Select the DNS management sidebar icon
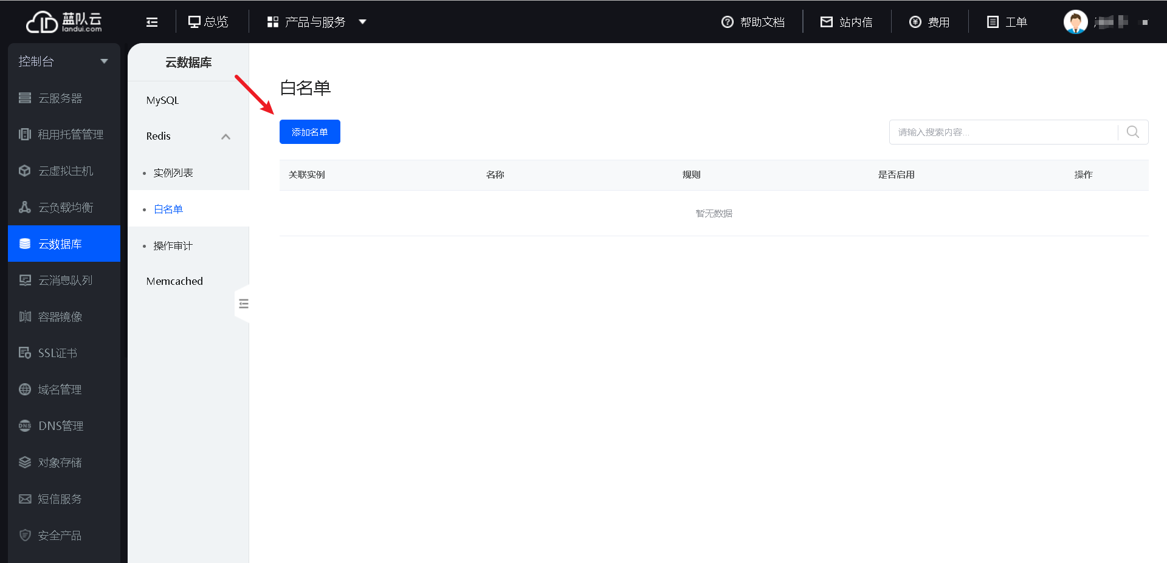1167x563 pixels. click(x=25, y=426)
